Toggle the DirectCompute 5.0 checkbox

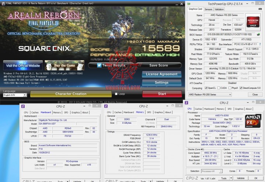coord(241,88)
